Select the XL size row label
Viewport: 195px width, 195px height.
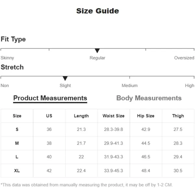point(17,171)
